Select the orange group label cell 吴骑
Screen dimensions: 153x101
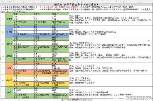click(x=9, y=68)
